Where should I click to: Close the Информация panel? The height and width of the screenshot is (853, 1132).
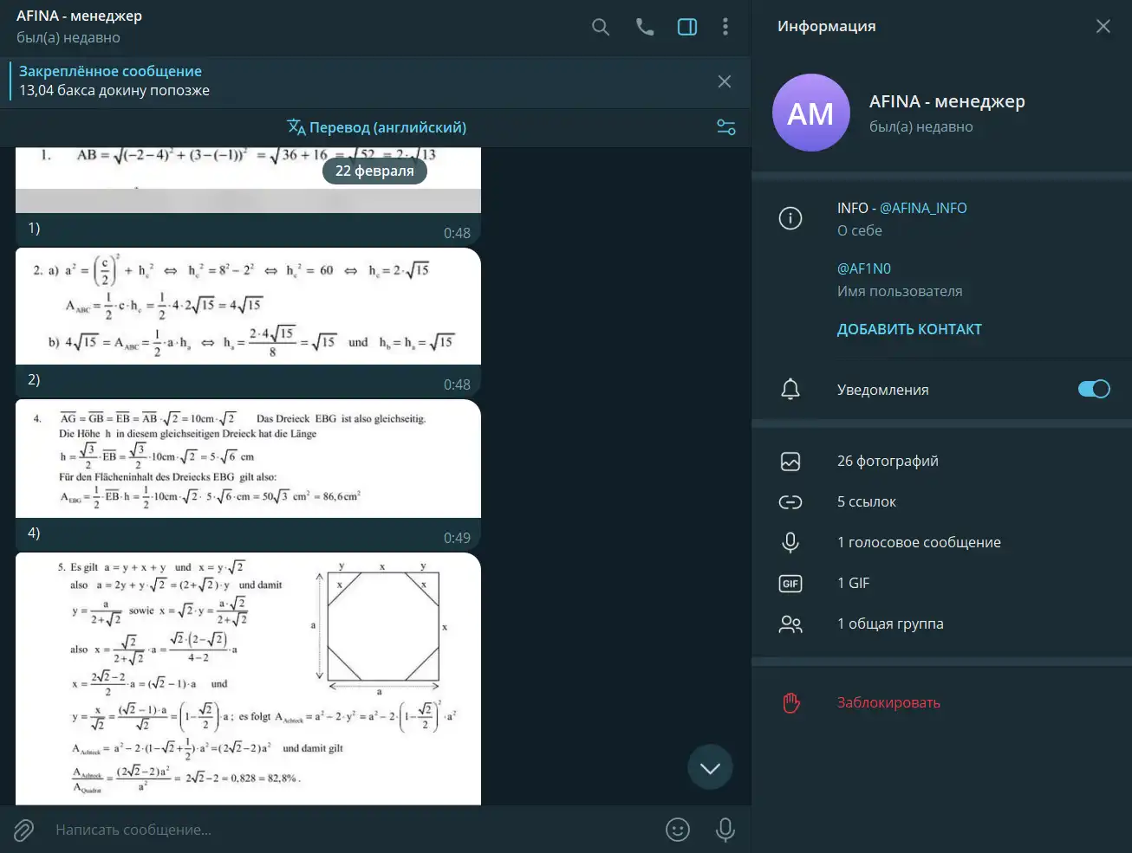tap(1103, 26)
